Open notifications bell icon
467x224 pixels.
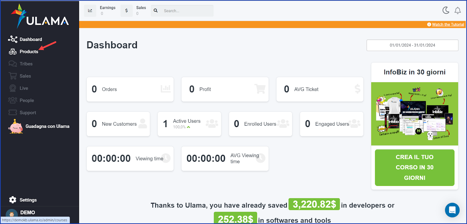(x=458, y=11)
